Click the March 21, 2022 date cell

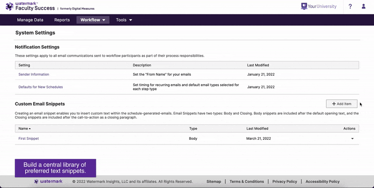pos(259,138)
